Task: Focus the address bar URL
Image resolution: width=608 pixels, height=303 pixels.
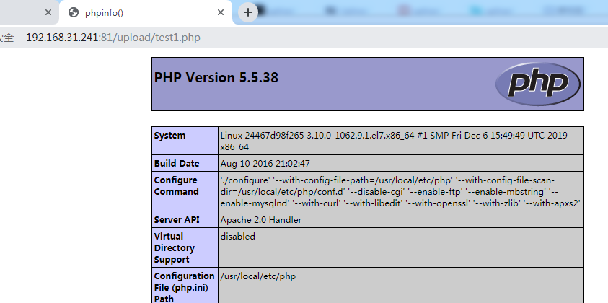Action: [113, 38]
